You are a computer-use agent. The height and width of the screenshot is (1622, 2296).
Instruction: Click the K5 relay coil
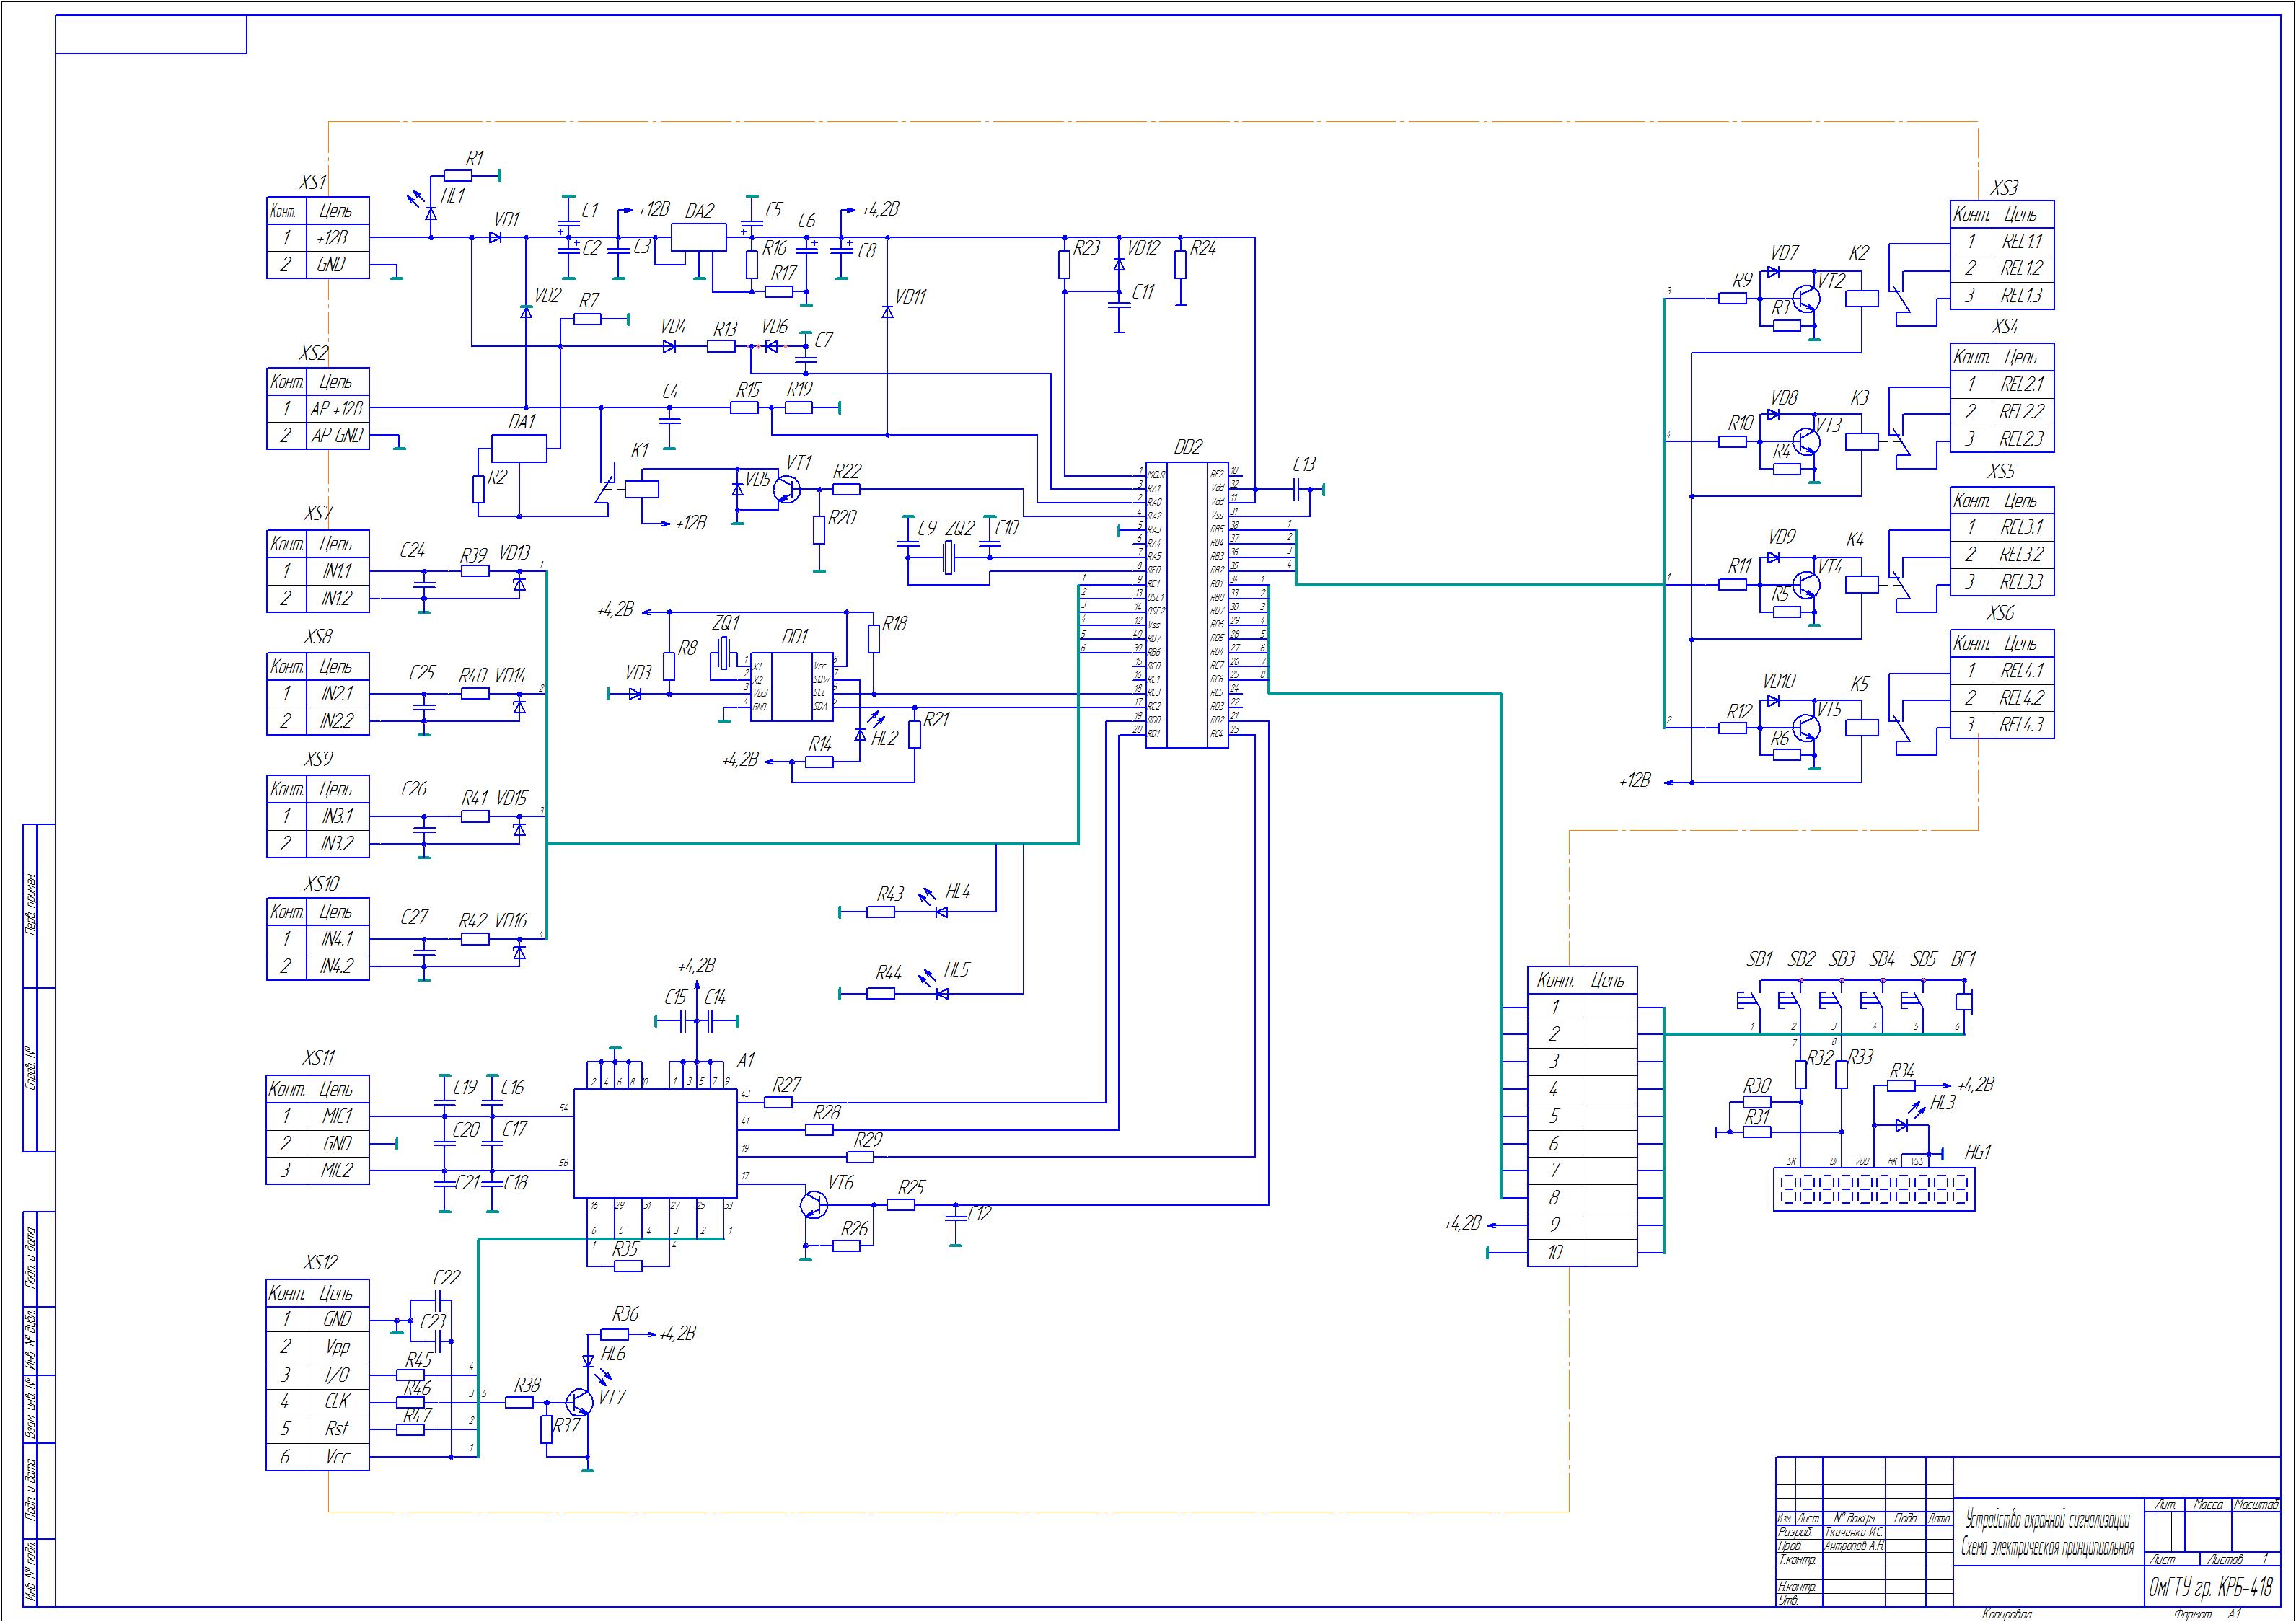[1862, 728]
